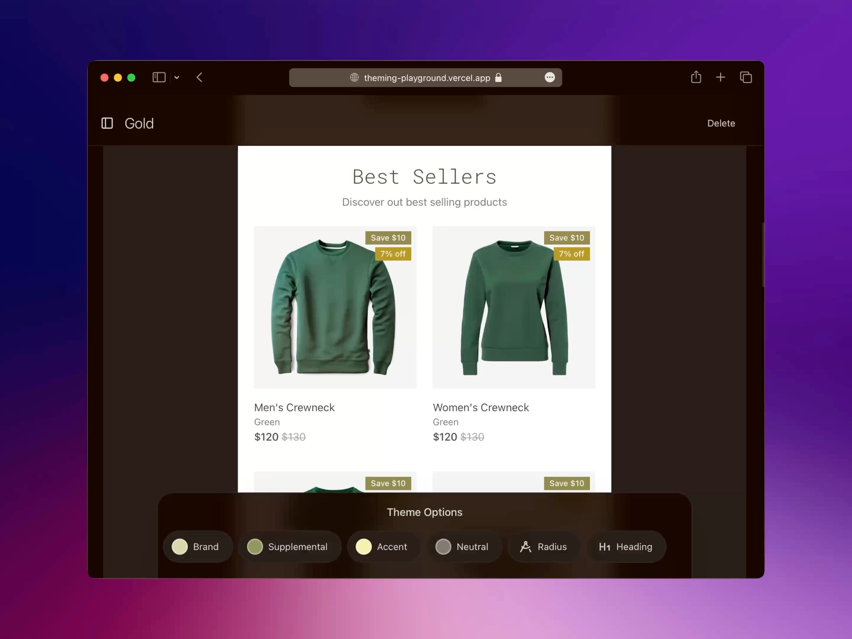
Task: Select the Accent theme option
Action: click(x=383, y=547)
